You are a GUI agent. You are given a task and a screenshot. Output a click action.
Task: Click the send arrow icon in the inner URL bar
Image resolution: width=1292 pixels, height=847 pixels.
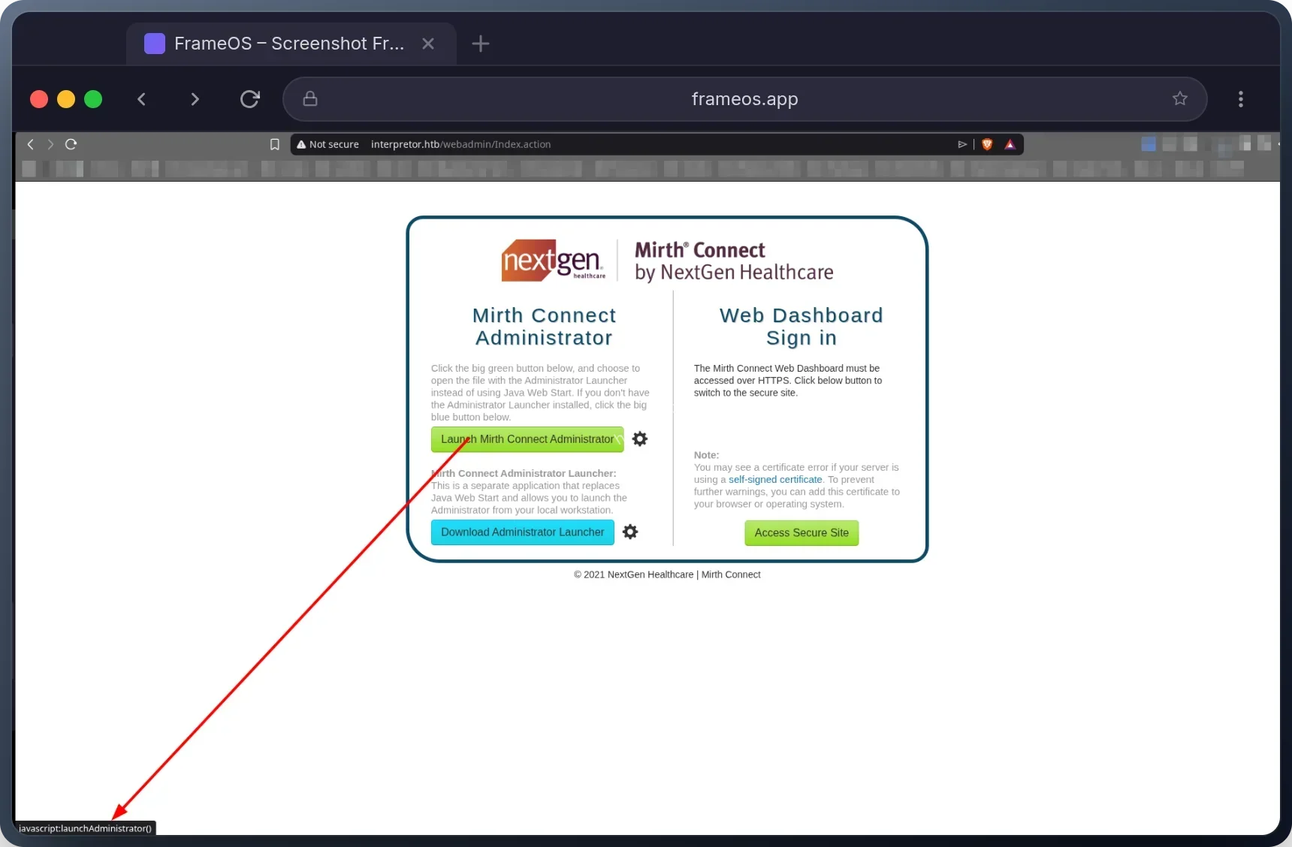pos(962,144)
